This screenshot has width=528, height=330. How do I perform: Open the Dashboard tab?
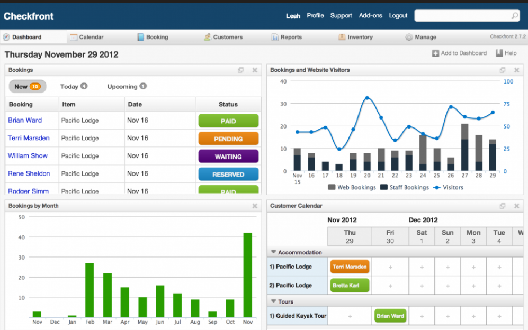pyautogui.click(x=33, y=37)
